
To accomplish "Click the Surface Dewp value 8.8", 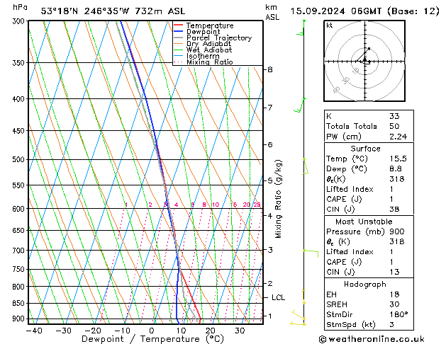I will point(396,169).
